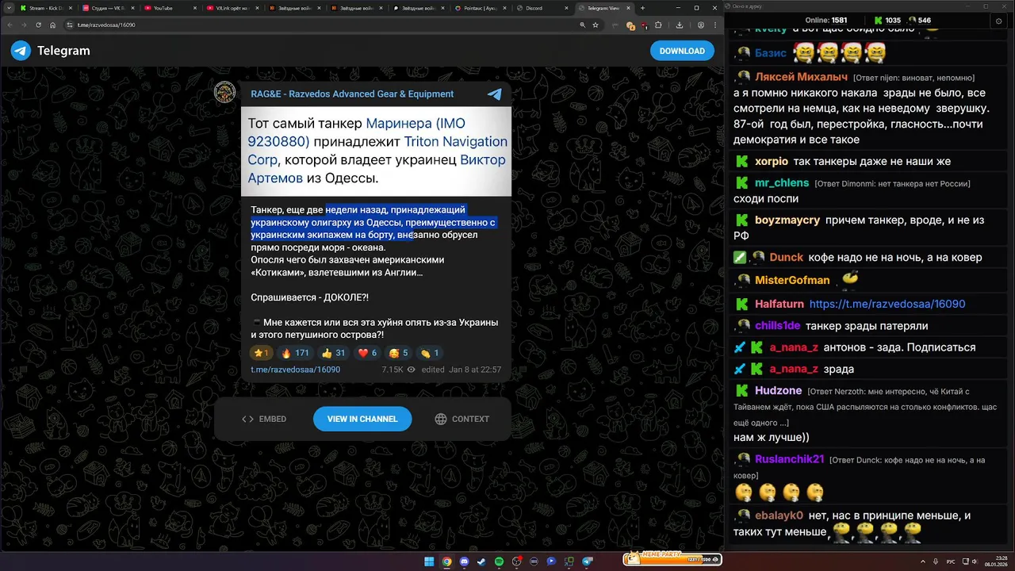1015x571 pixels.
Task: Open Windows Start menu
Action: 429,561
